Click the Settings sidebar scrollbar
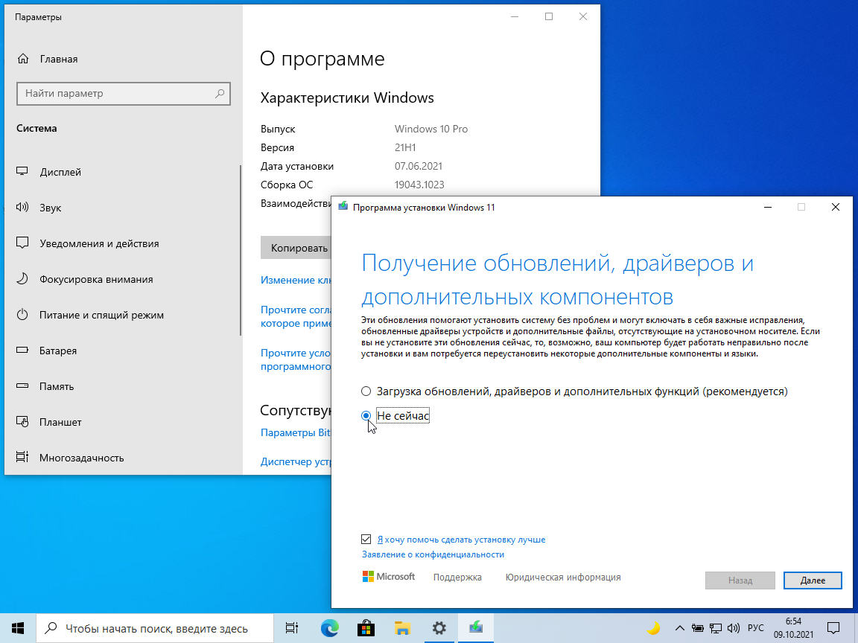Viewport: 858px width, 643px height. tap(241, 250)
